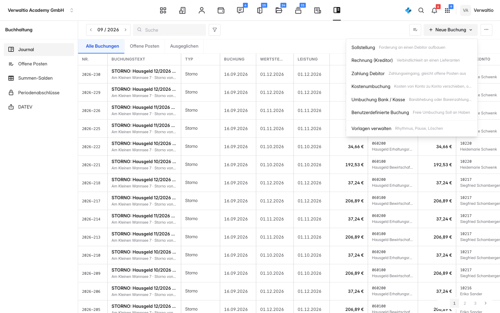Screen dimensions: 500x313
Task: Switch to the Ausgeglichen tab
Action: [x=184, y=46]
